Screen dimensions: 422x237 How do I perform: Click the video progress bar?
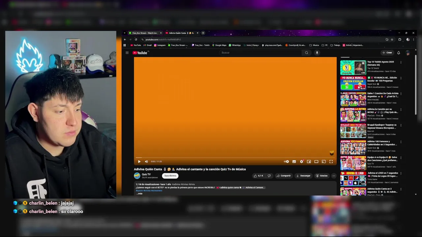coord(235,158)
